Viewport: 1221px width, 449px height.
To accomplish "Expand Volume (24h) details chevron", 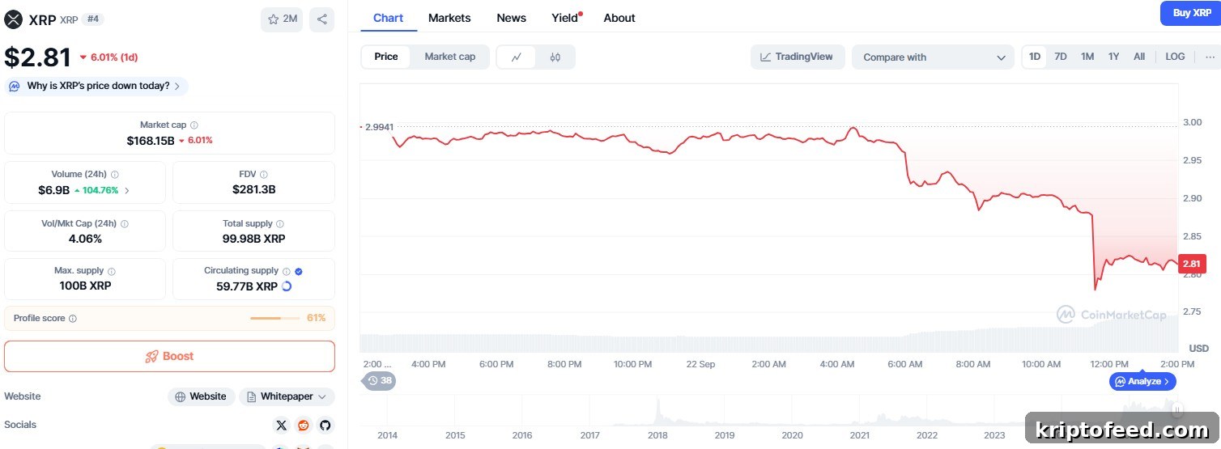I will pos(127,191).
